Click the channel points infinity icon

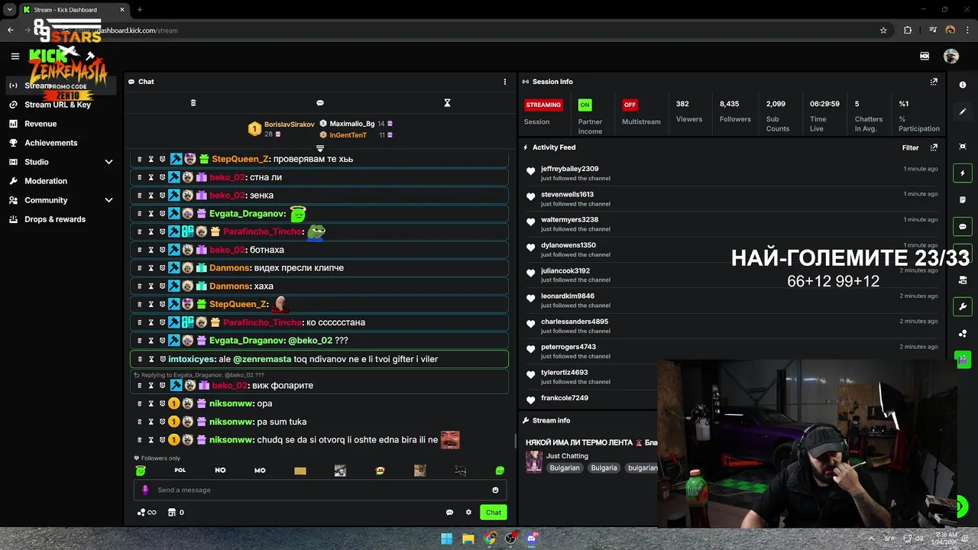(x=147, y=513)
